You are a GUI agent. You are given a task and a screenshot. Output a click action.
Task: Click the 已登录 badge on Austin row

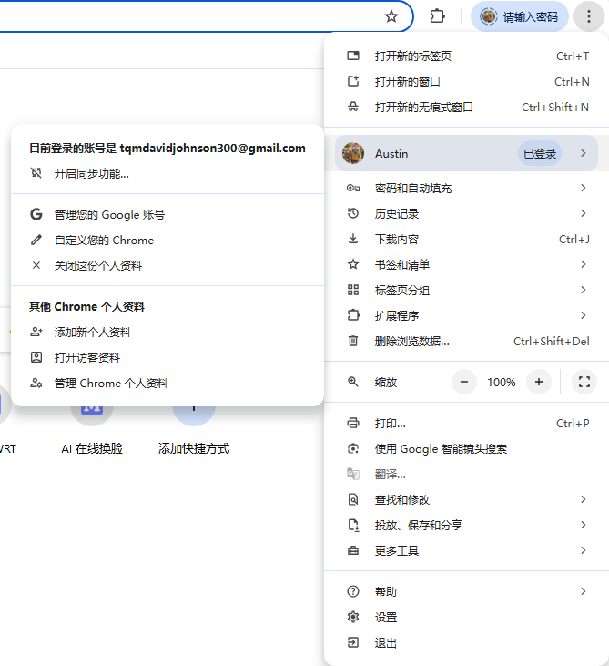click(540, 153)
